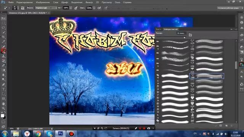The height and width of the screenshot is (137, 244).
Task: Select the Dodge tool
Action: 3,80
